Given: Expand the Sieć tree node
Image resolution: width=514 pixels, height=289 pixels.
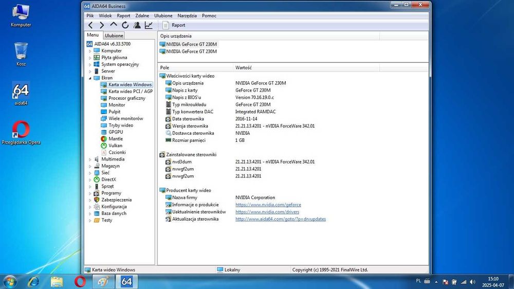Looking at the screenshot, I should (90, 173).
